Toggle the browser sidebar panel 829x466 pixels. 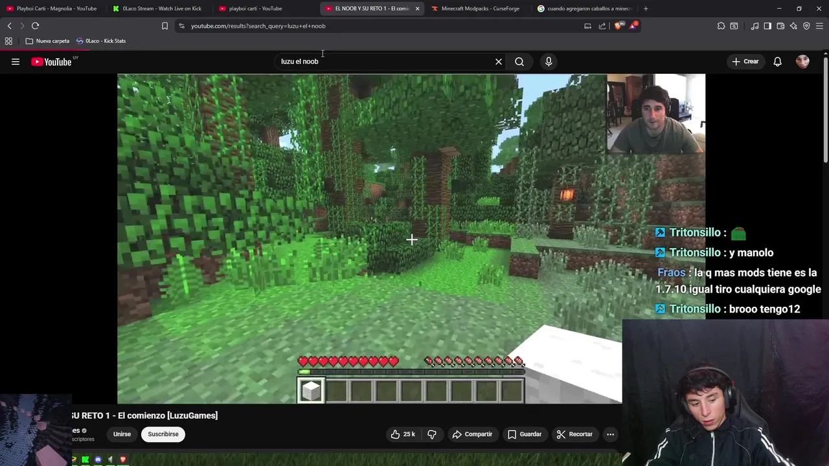pyautogui.click(x=767, y=26)
